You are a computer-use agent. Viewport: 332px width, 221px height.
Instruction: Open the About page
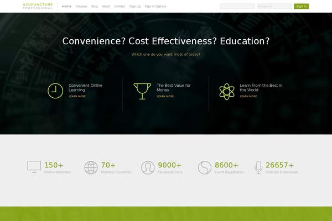point(106,6)
